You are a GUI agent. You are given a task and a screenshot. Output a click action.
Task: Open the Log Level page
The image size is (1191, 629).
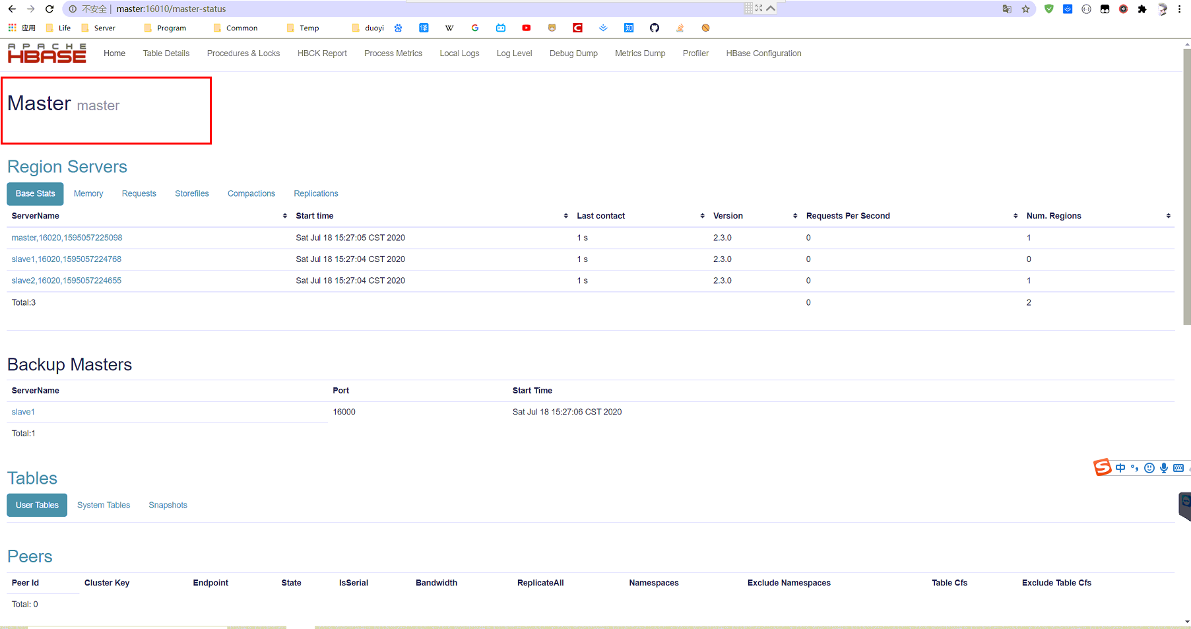515,53
